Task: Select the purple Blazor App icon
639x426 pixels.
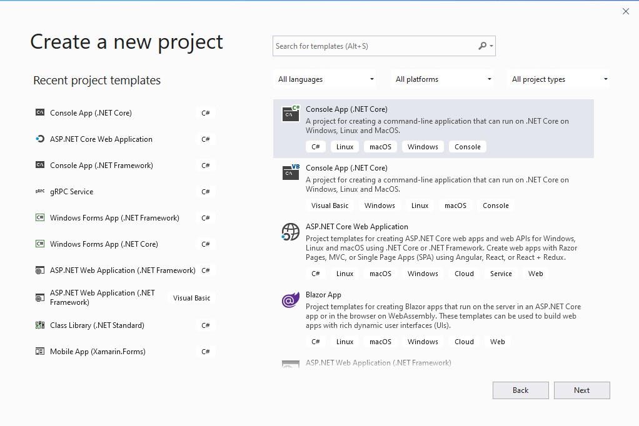Action: (290, 300)
